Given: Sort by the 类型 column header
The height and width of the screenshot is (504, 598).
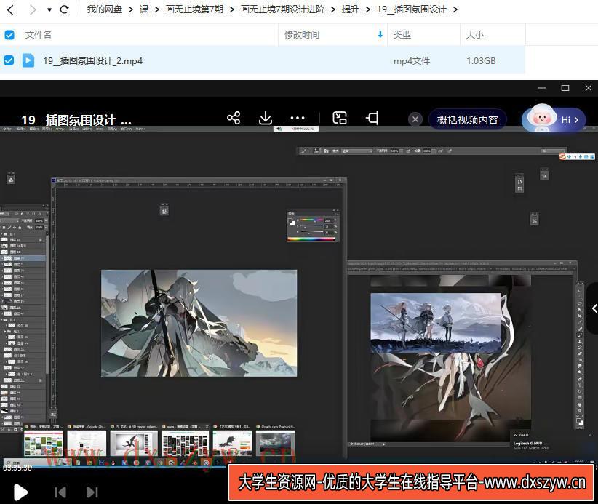Looking at the screenshot, I should (x=402, y=35).
